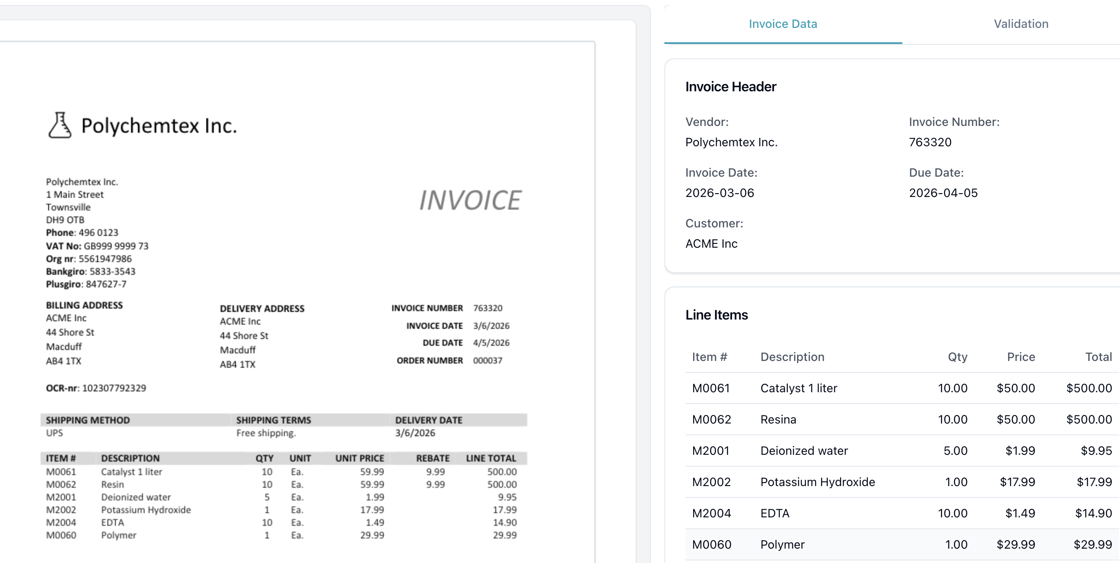
Task: Click 9.99 rebate in the Resin row
Action: tap(435, 485)
